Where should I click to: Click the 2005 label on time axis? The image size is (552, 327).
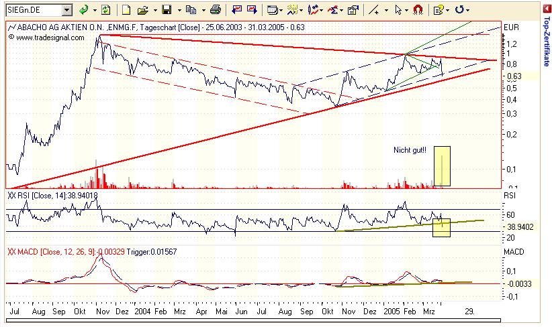tap(392, 311)
